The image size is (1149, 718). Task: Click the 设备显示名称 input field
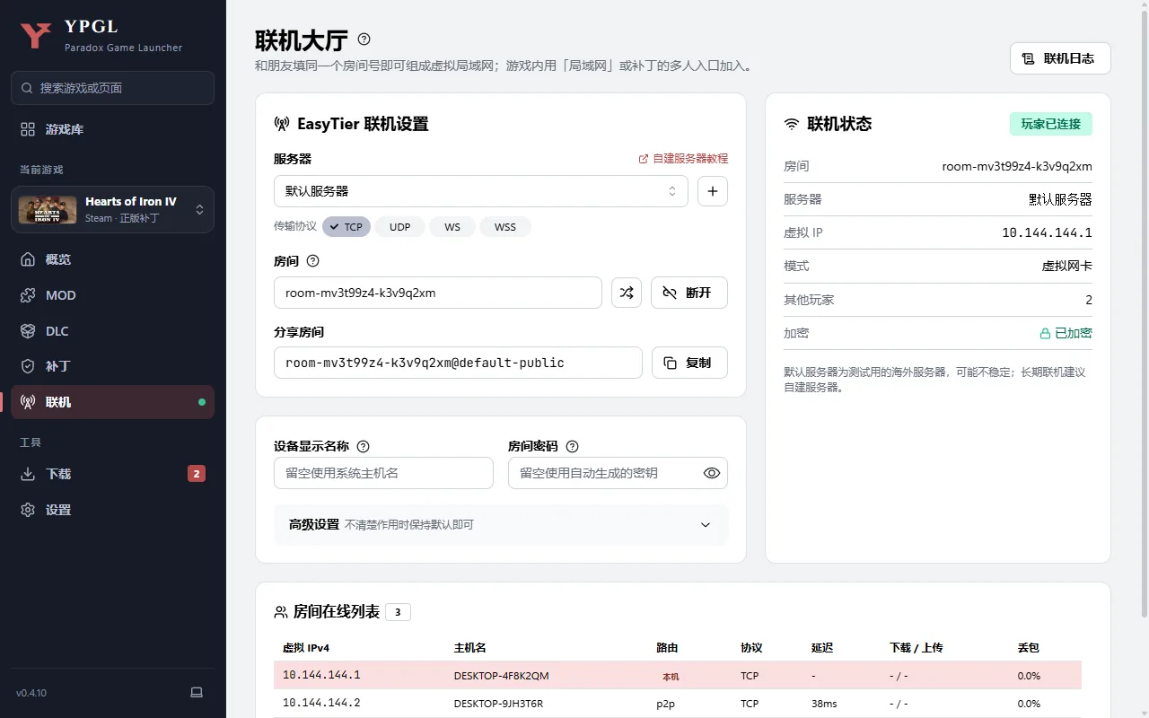point(383,473)
